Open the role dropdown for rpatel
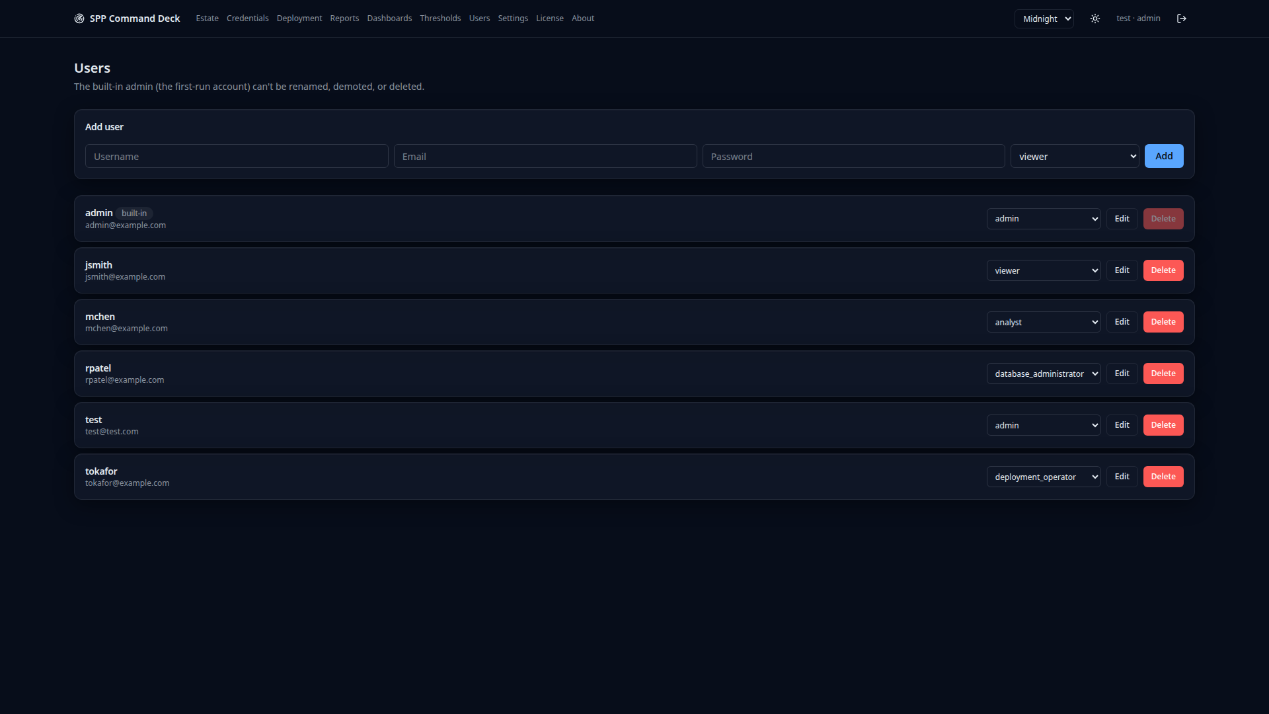 (1044, 374)
